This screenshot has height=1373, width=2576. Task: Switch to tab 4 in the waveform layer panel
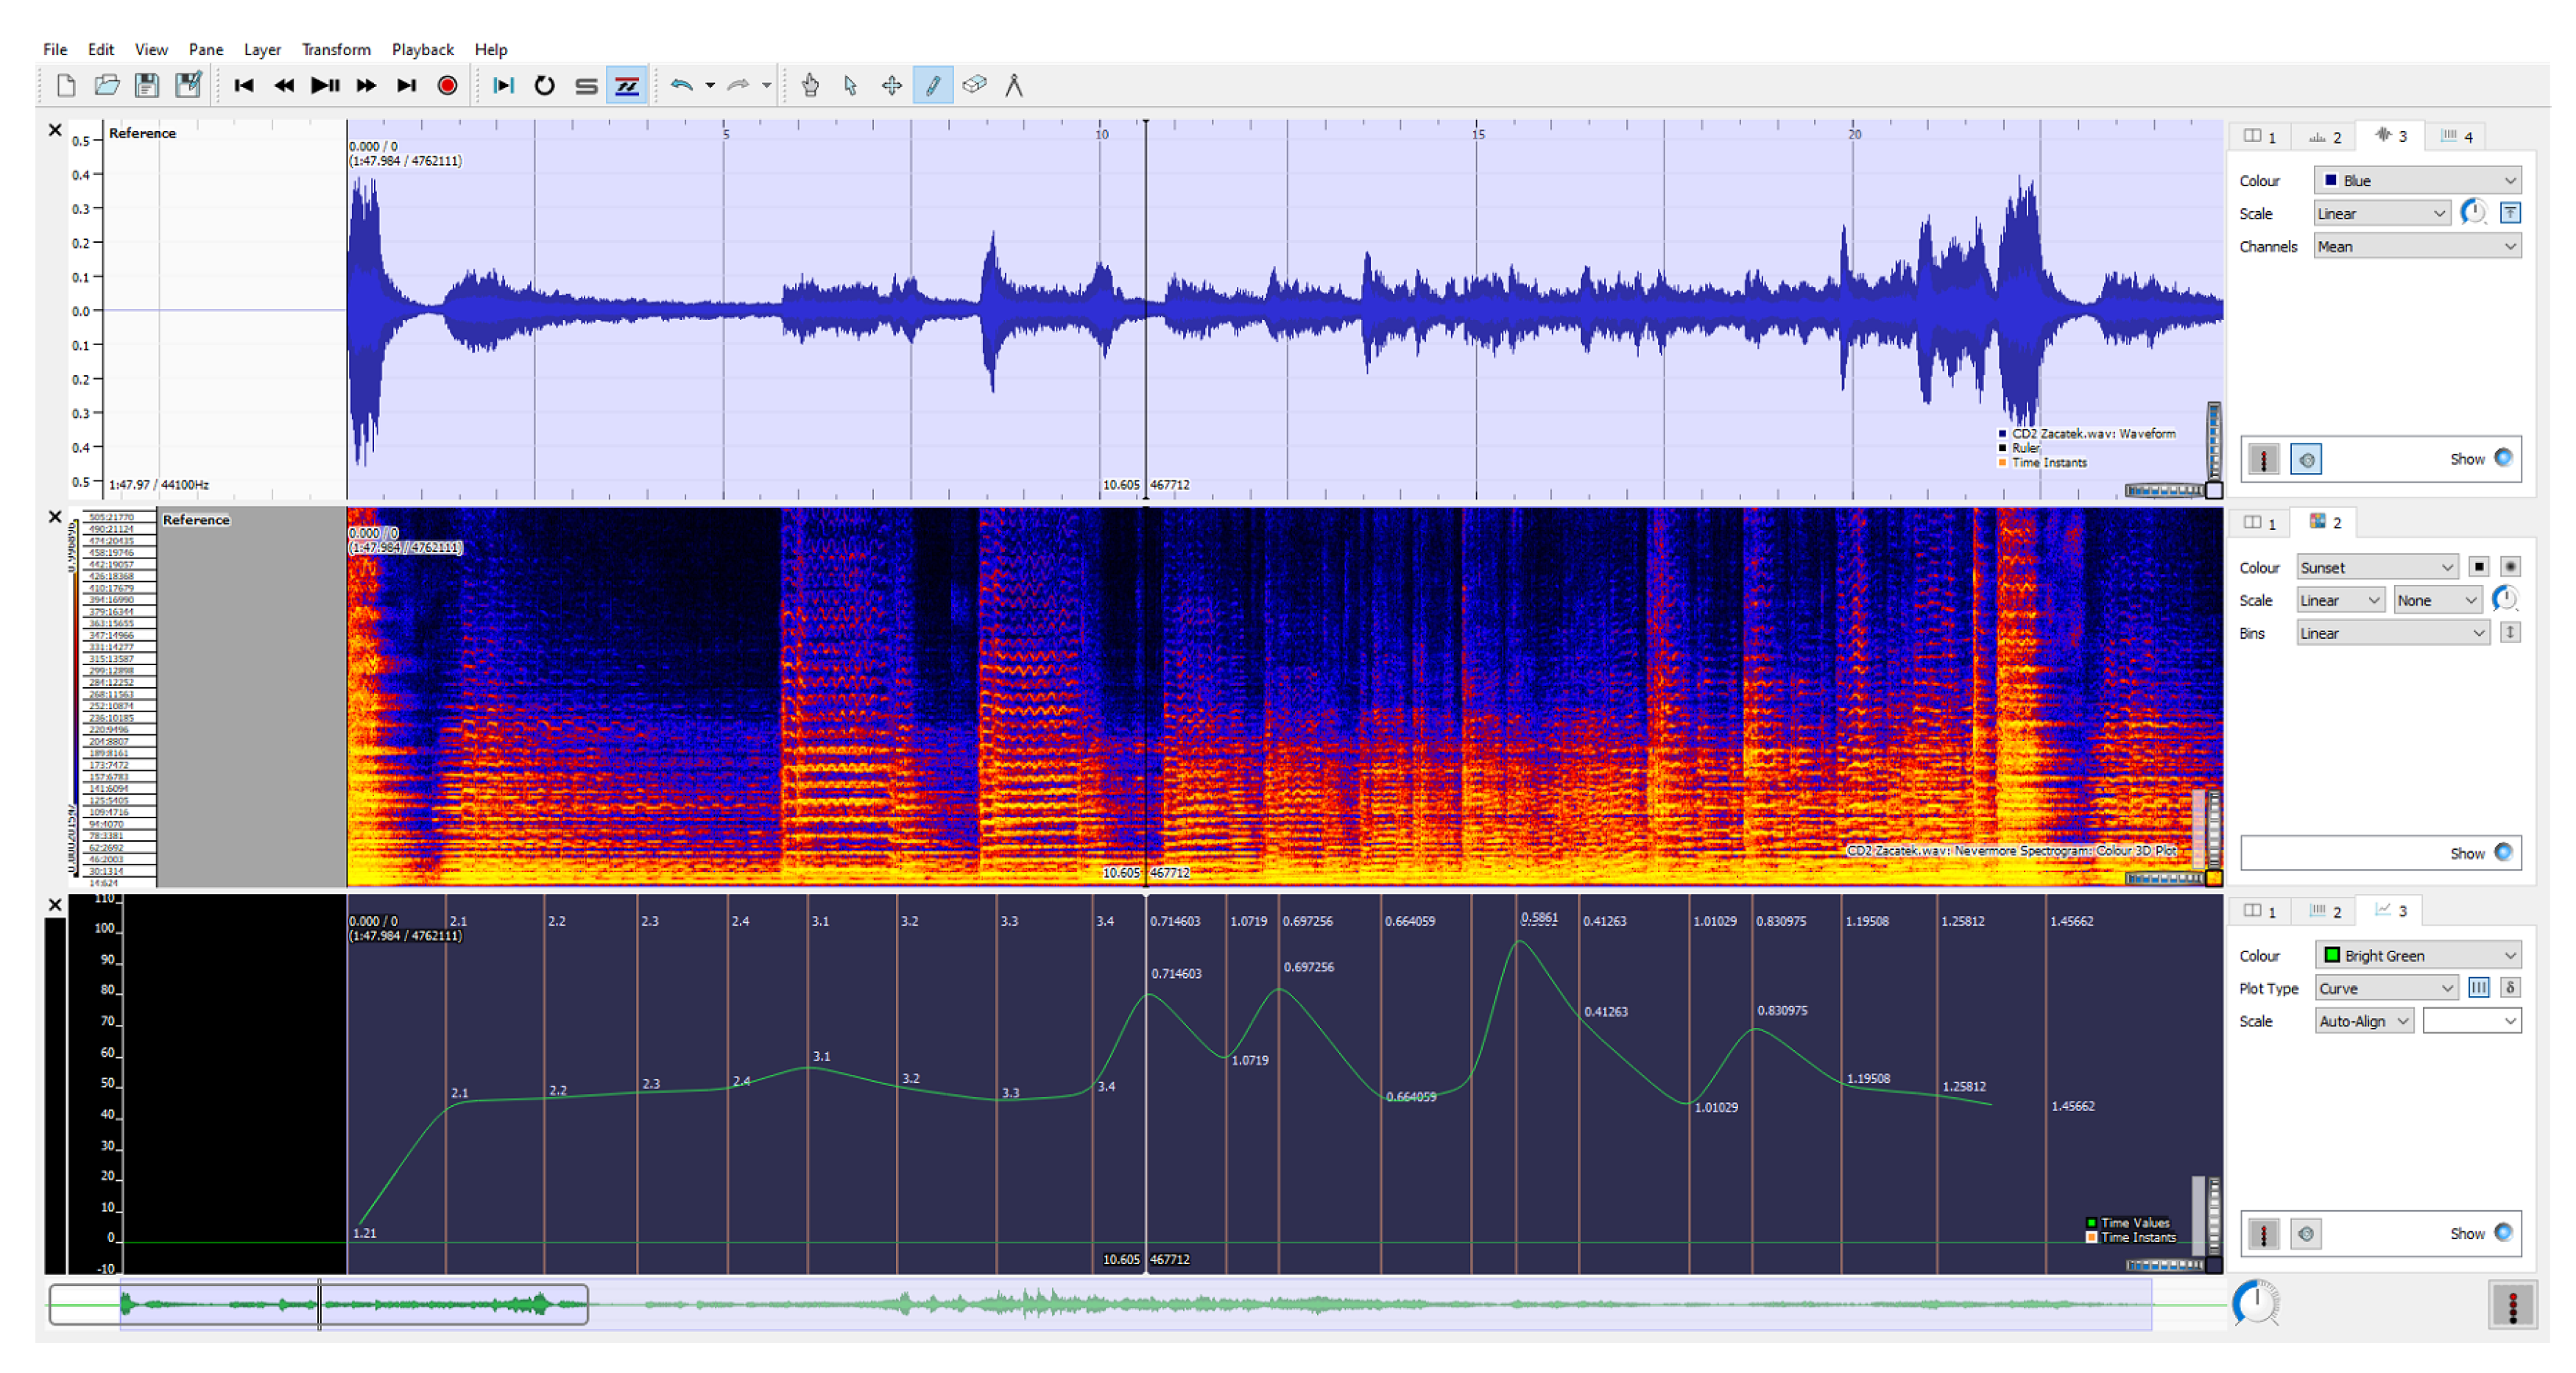pyautogui.click(x=2455, y=137)
